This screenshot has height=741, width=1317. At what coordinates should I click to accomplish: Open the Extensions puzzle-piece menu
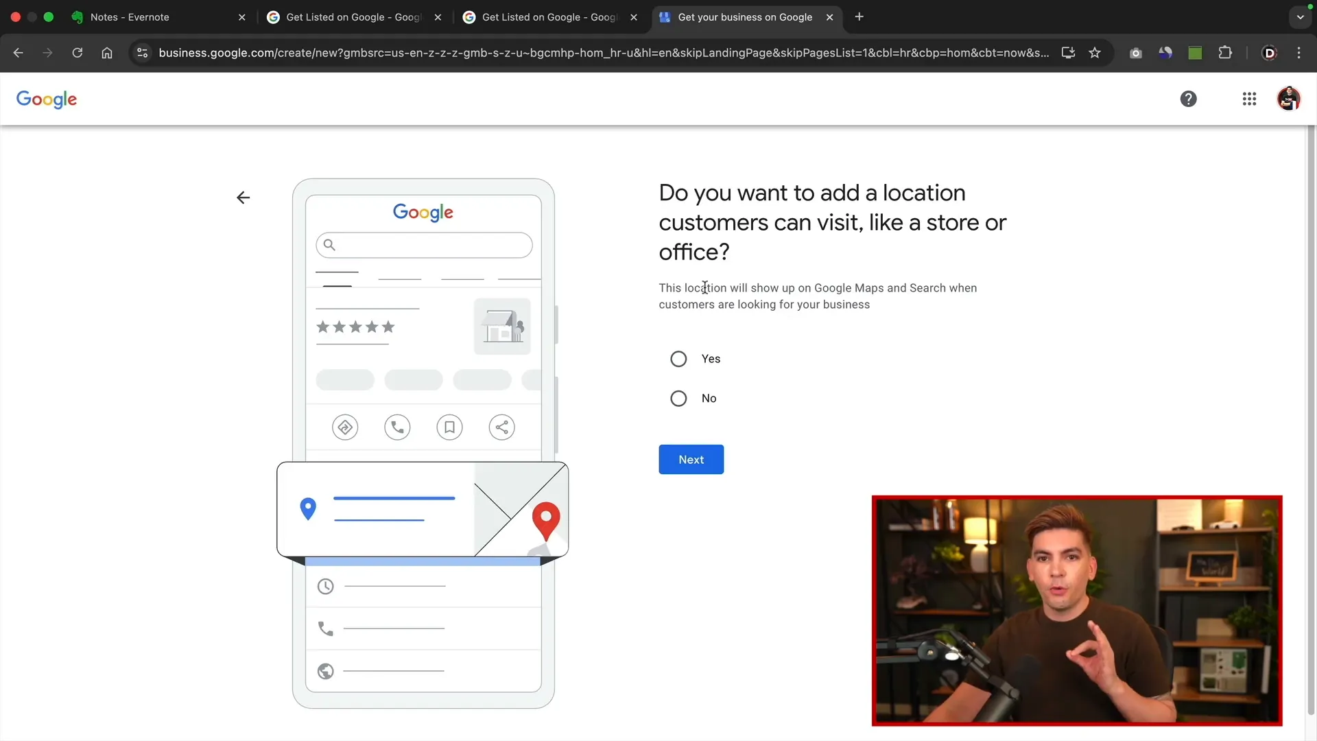click(1225, 53)
